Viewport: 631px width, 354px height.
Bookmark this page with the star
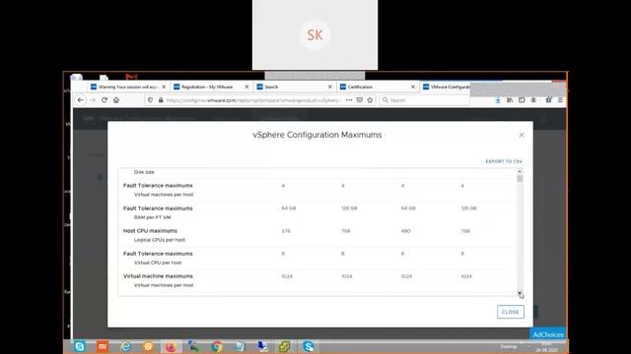(370, 100)
